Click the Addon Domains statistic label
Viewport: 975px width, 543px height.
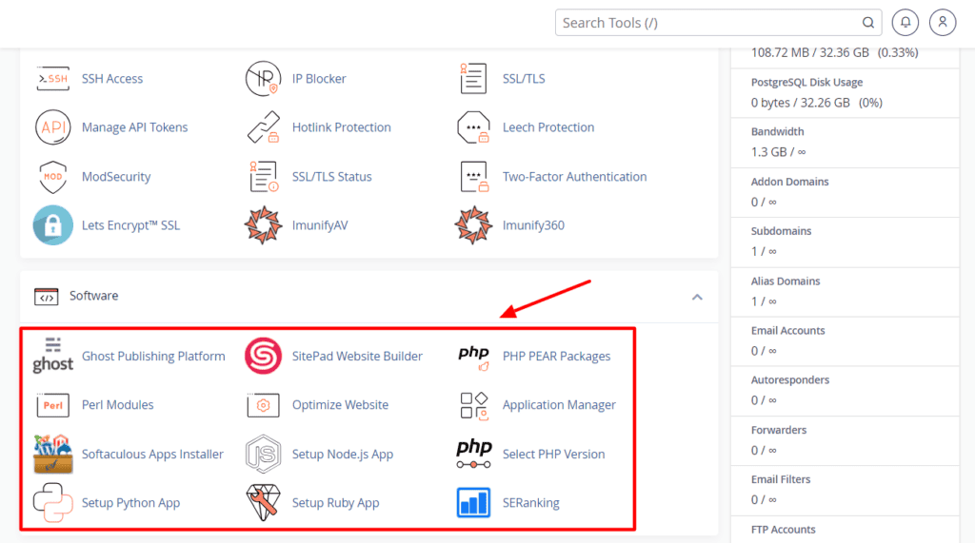(x=789, y=182)
